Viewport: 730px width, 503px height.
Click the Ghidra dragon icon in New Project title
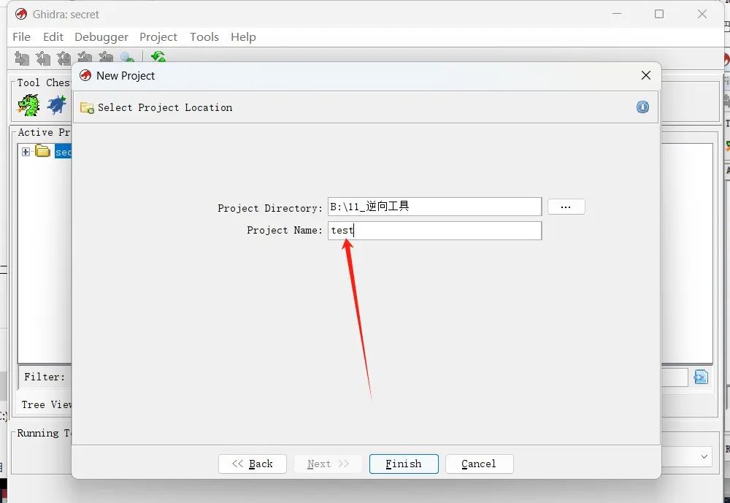click(85, 75)
